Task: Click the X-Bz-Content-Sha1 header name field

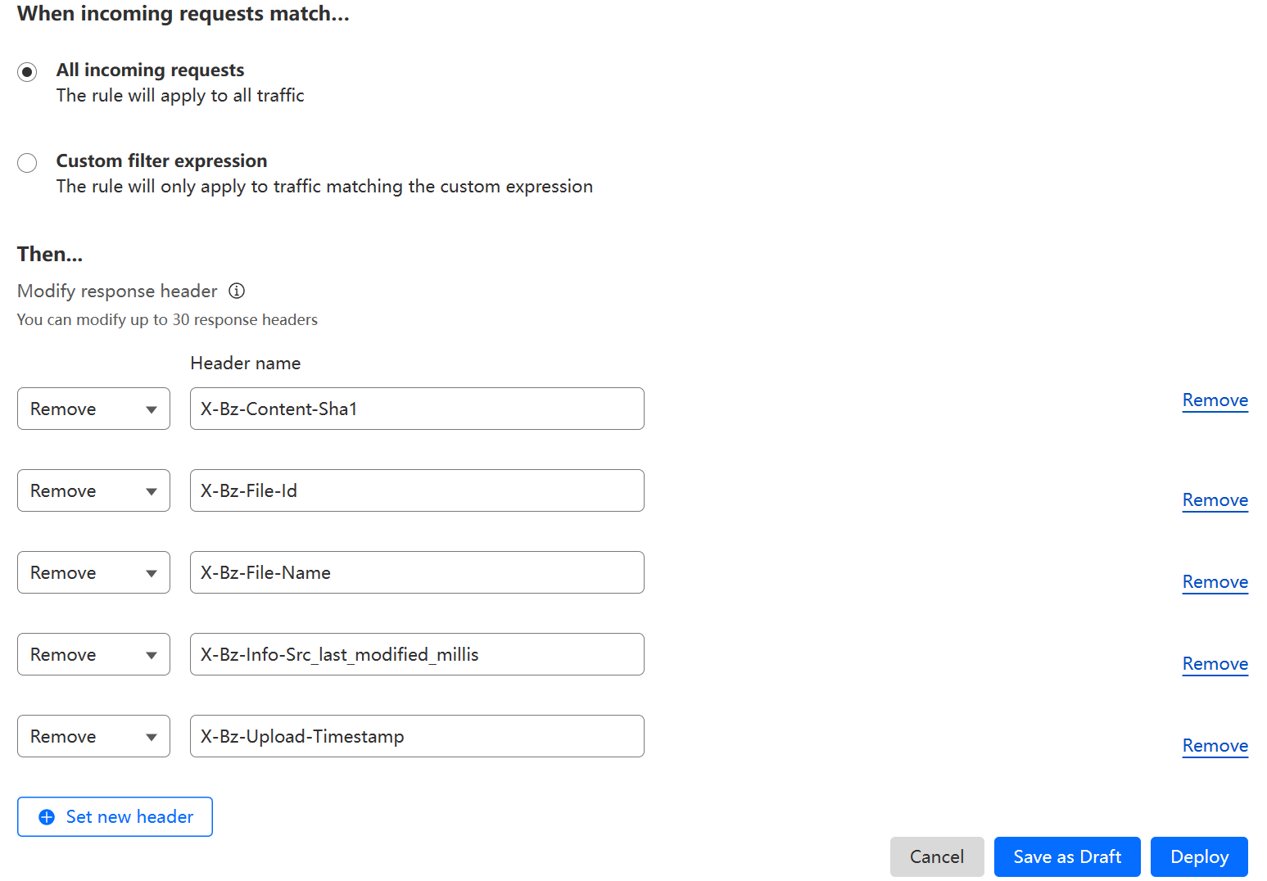Action: coord(417,409)
